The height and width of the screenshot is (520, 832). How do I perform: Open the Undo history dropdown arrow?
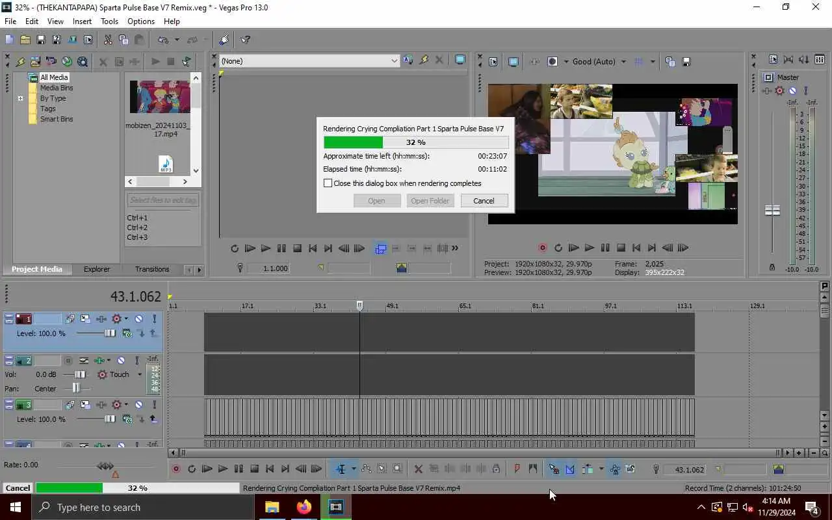(x=176, y=40)
